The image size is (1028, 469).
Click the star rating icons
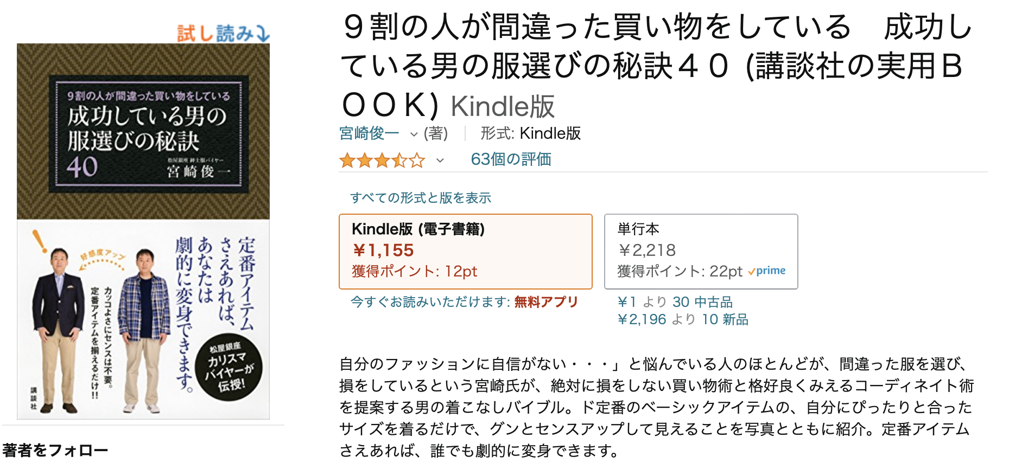(382, 160)
